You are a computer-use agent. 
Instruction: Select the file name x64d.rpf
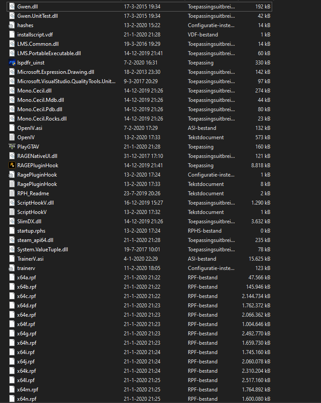point(27,305)
